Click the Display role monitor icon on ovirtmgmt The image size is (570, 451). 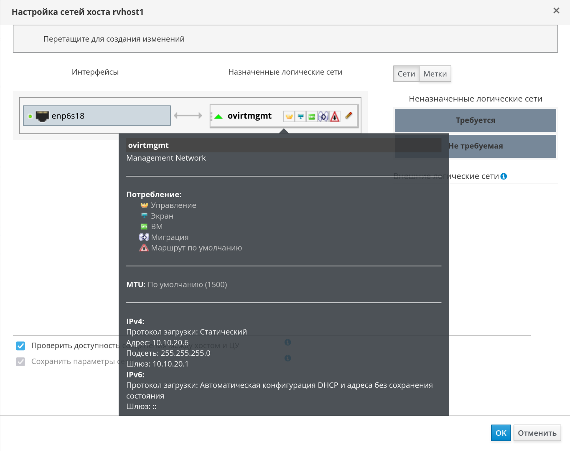(301, 116)
